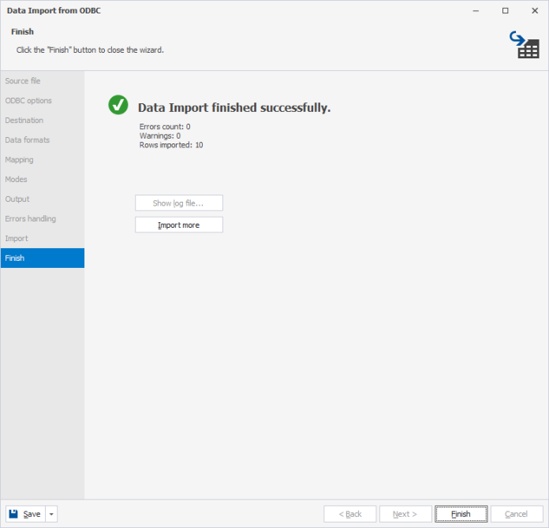Maximize the Data Import window
Screen dimensions: 549x528
pos(506,11)
